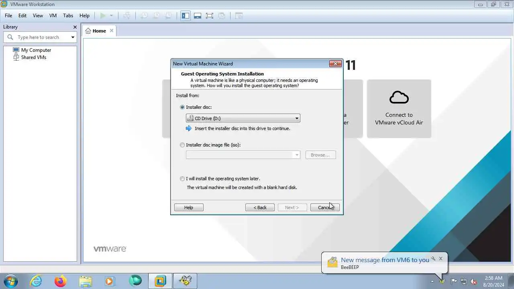Image resolution: width=514 pixels, height=289 pixels.
Task: Click the manage snapshots toolbar icon
Action: [168, 16]
